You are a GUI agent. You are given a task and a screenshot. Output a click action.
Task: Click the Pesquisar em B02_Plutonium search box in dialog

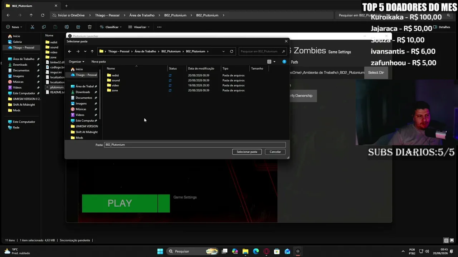263,51
